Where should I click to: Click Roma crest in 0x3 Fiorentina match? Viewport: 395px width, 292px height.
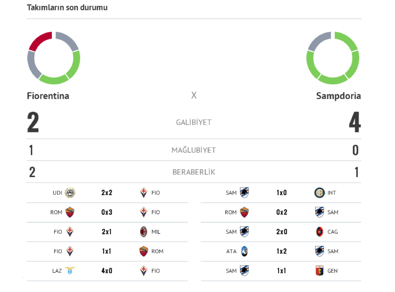tap(70, 212)
